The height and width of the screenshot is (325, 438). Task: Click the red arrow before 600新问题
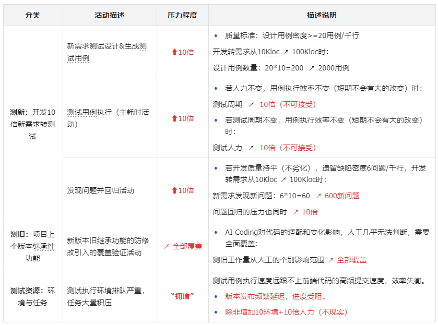point(318,196)
